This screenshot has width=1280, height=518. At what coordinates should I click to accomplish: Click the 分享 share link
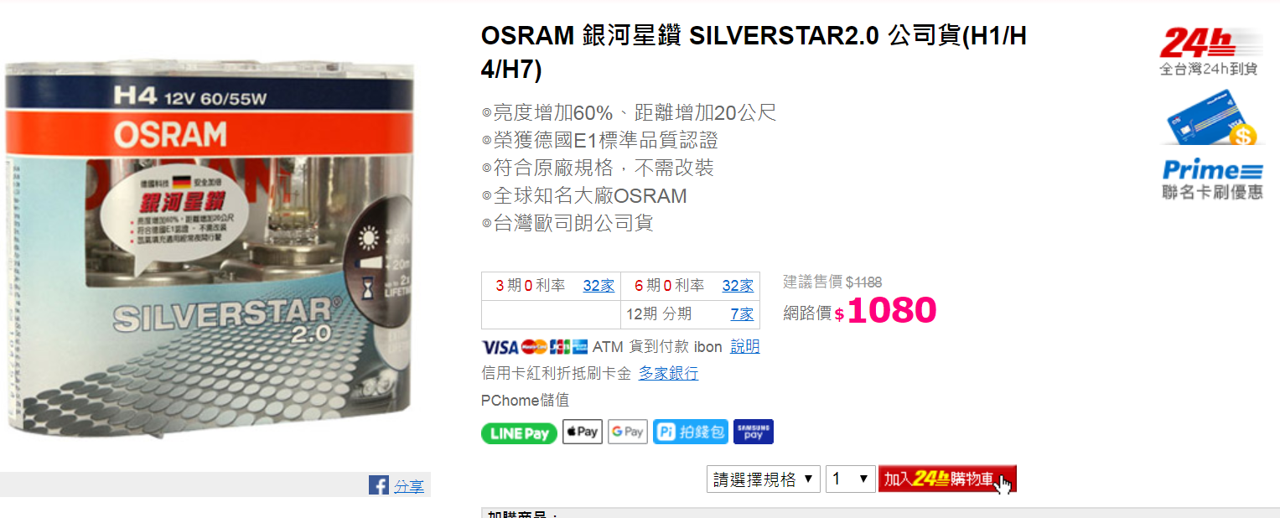click(409, 486)
